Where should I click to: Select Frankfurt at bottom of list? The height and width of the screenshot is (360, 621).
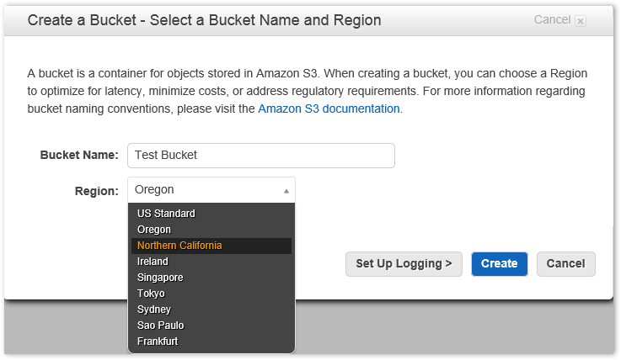coord(158,341)
